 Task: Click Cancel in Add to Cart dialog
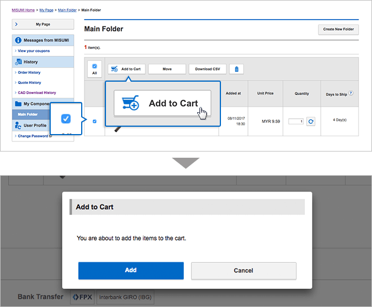(243, 270)
